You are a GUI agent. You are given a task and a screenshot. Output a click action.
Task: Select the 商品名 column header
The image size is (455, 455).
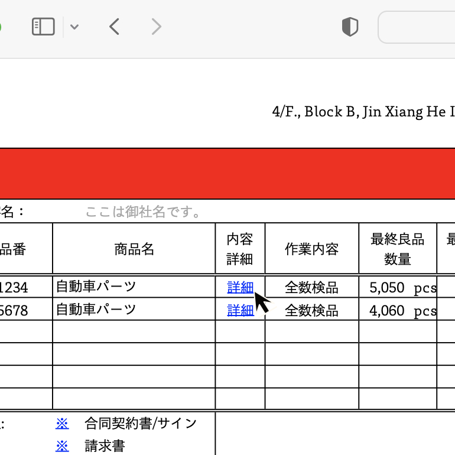coord(134,249)
